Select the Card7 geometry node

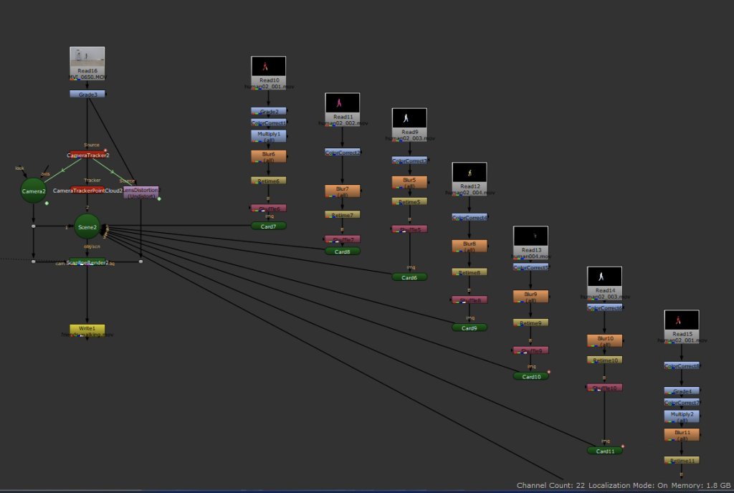[x=269, y=226]
